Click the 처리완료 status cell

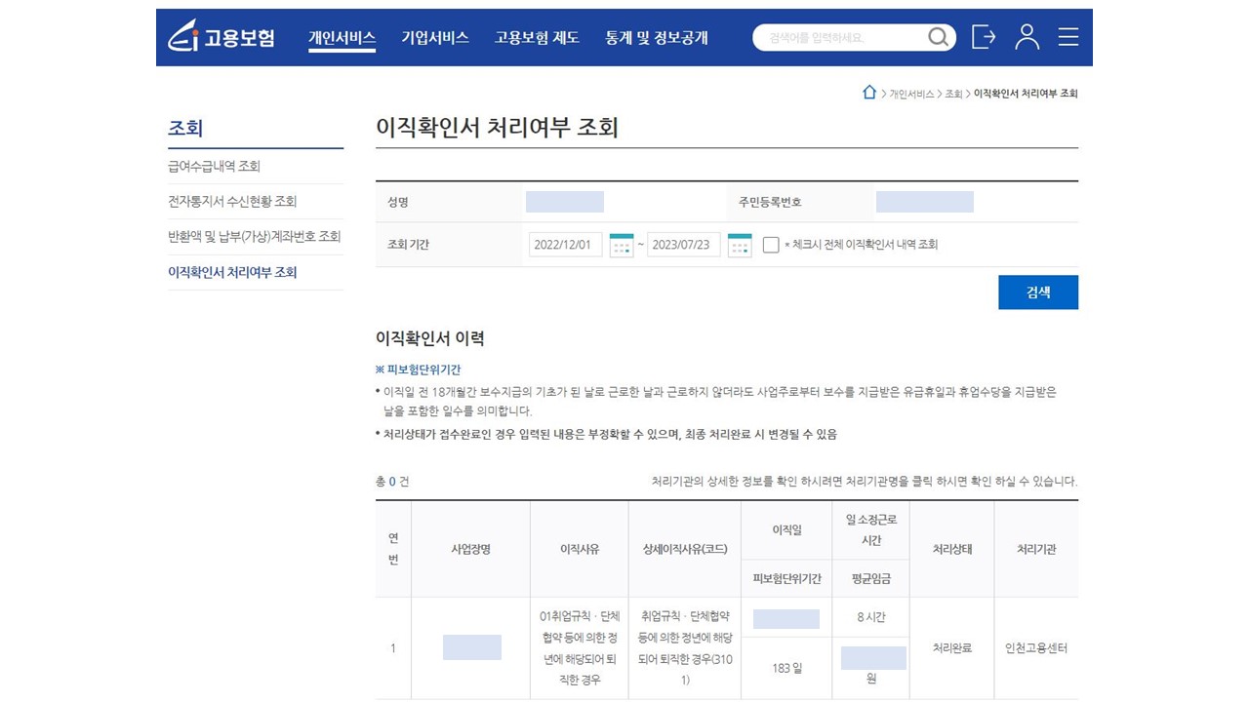(x=951, y=648)
